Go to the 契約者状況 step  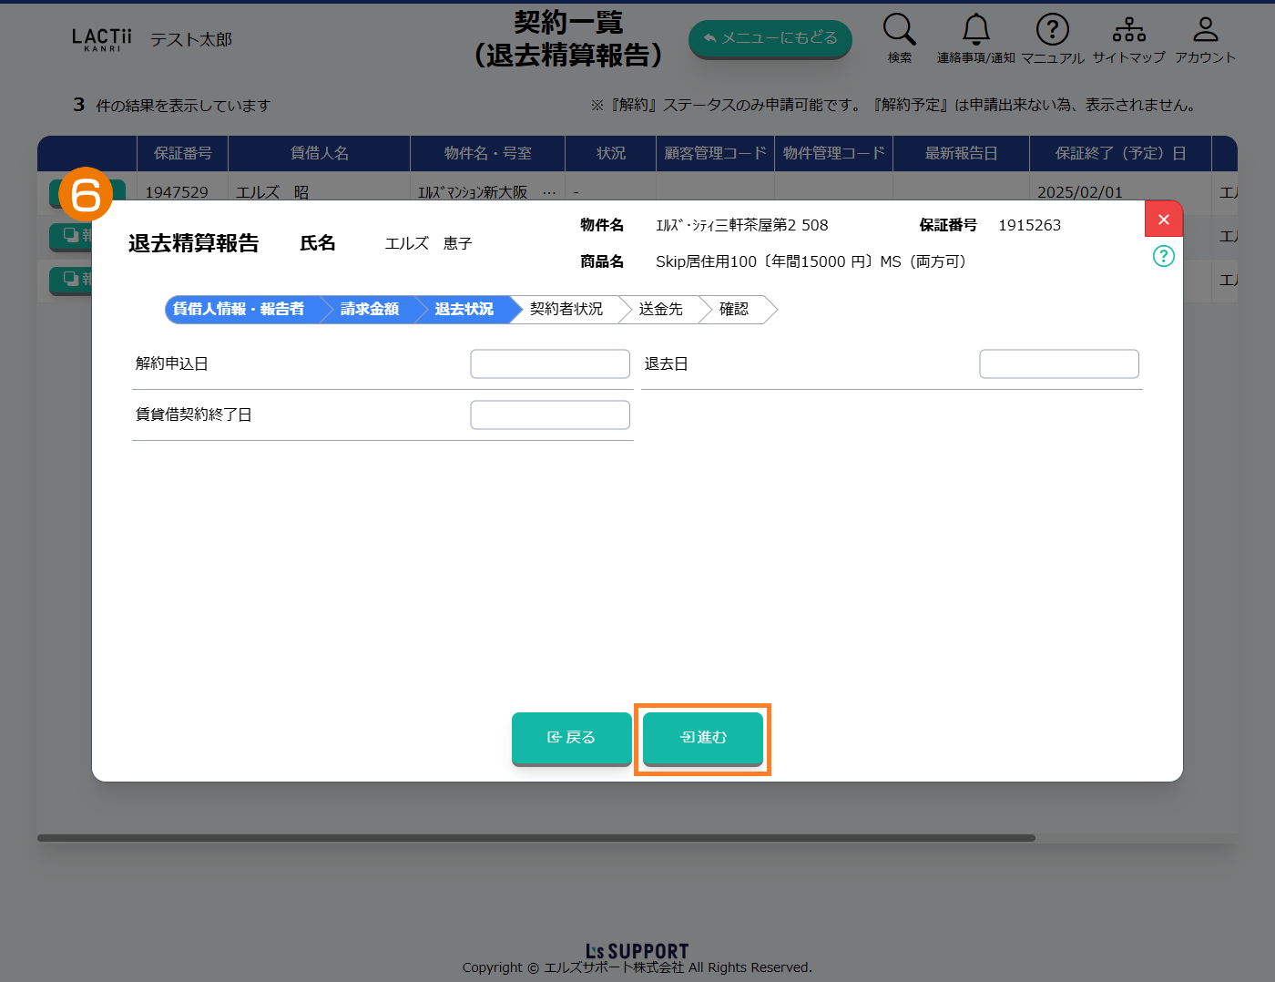566,310
